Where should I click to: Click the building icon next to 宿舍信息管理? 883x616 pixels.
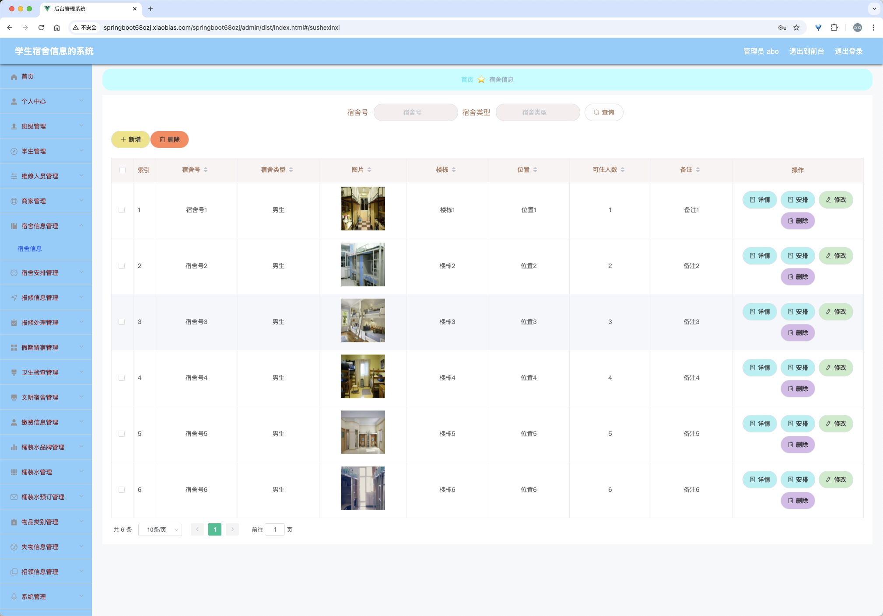click(14, 226)
